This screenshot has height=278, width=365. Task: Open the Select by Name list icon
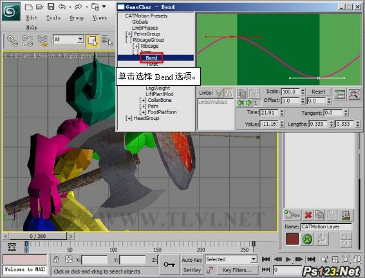click(x=107, y=41)
